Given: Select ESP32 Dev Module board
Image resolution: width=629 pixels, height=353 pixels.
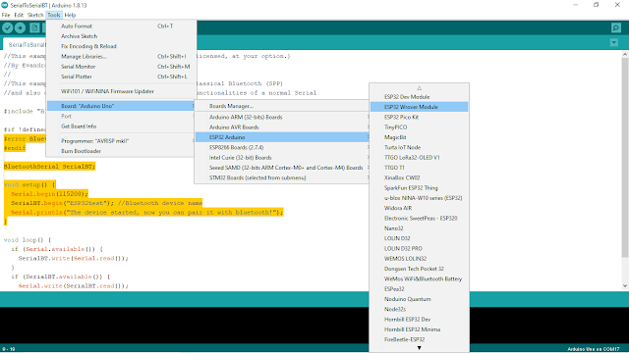Looking at the screenshot, I should (420, 97).
